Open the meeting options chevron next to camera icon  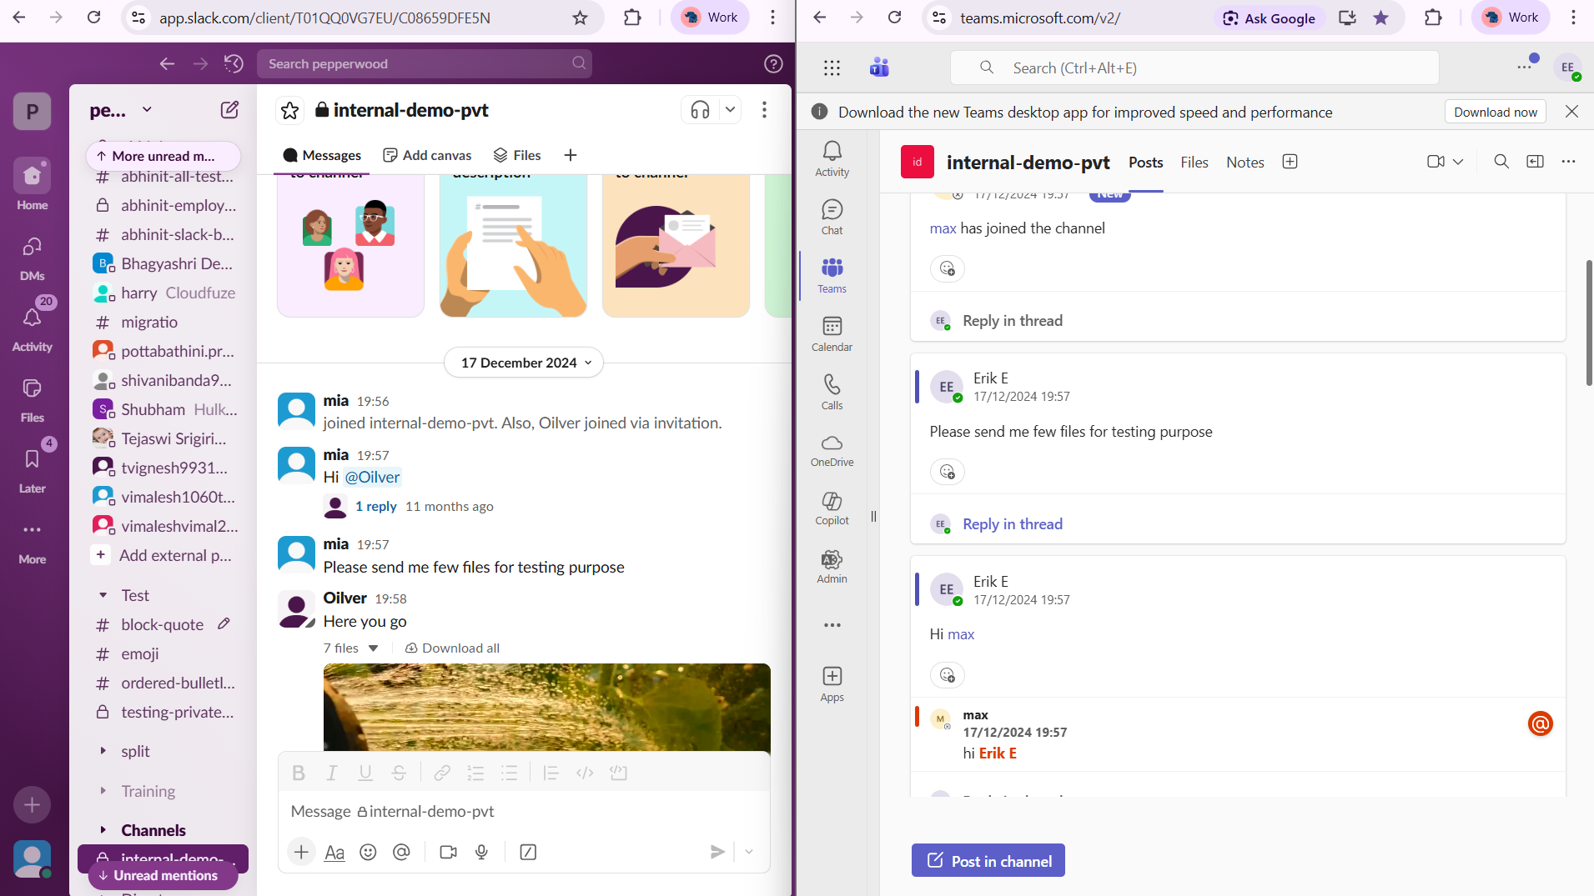coord(1458,162)
